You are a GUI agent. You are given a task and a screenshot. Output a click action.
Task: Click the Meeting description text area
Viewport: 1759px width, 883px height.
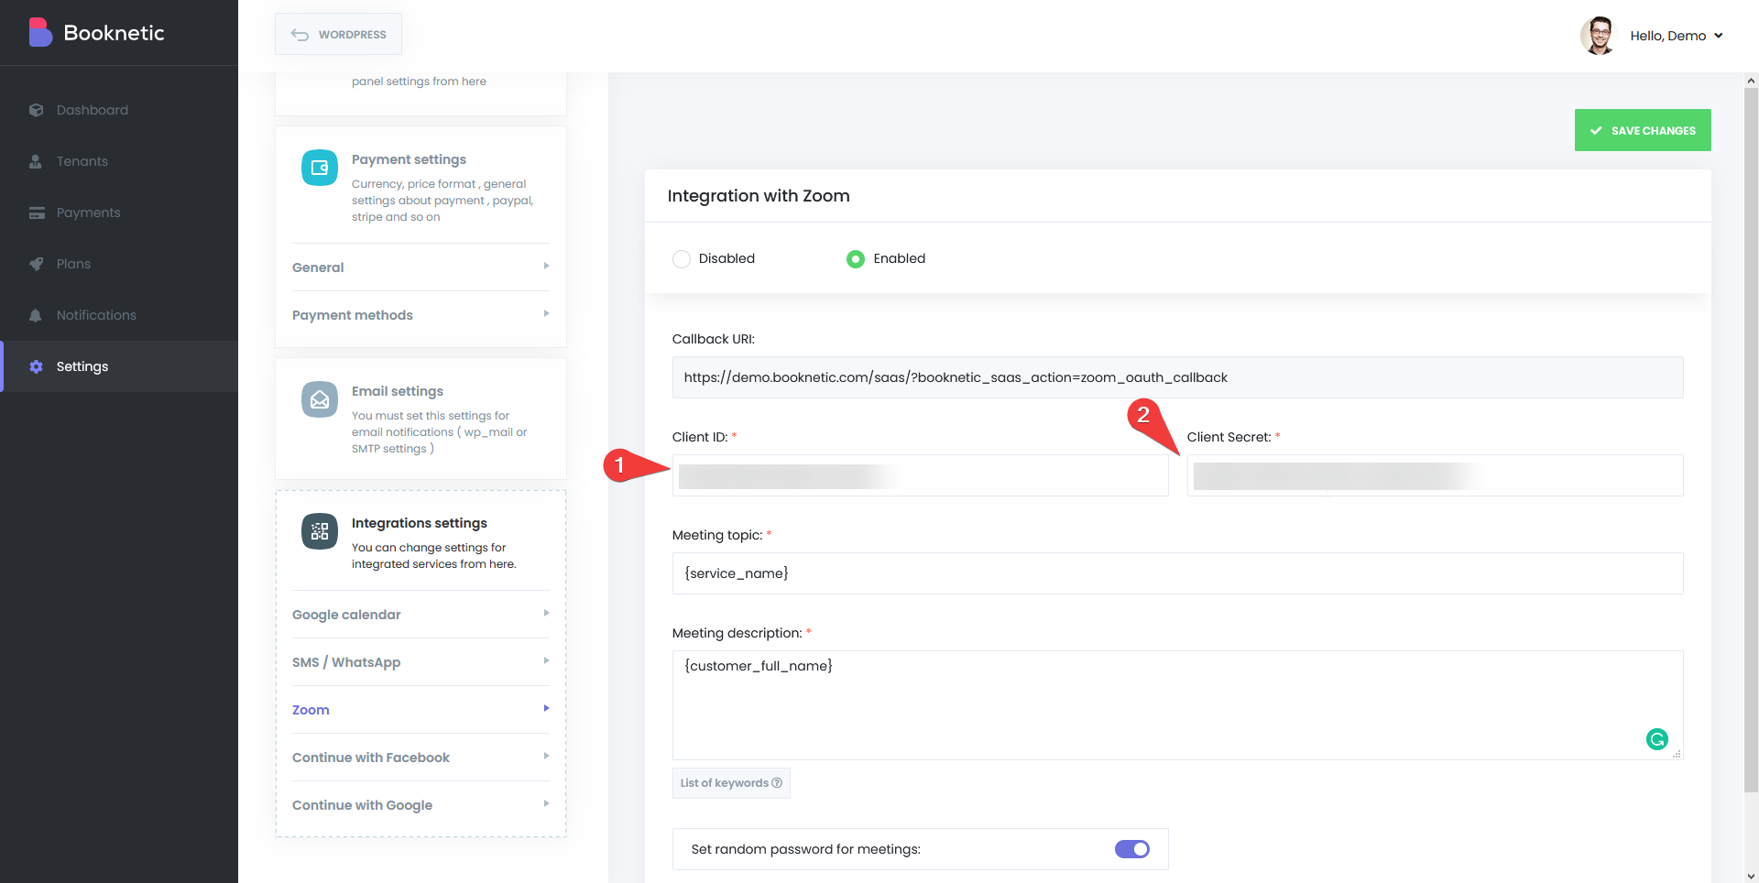1177,705
